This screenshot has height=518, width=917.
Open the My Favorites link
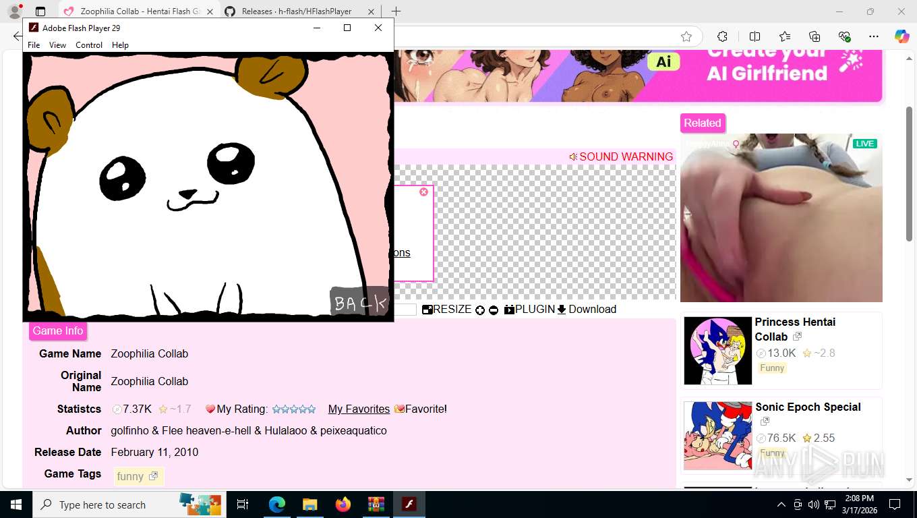pyautogui.click(x=359, y=409)
